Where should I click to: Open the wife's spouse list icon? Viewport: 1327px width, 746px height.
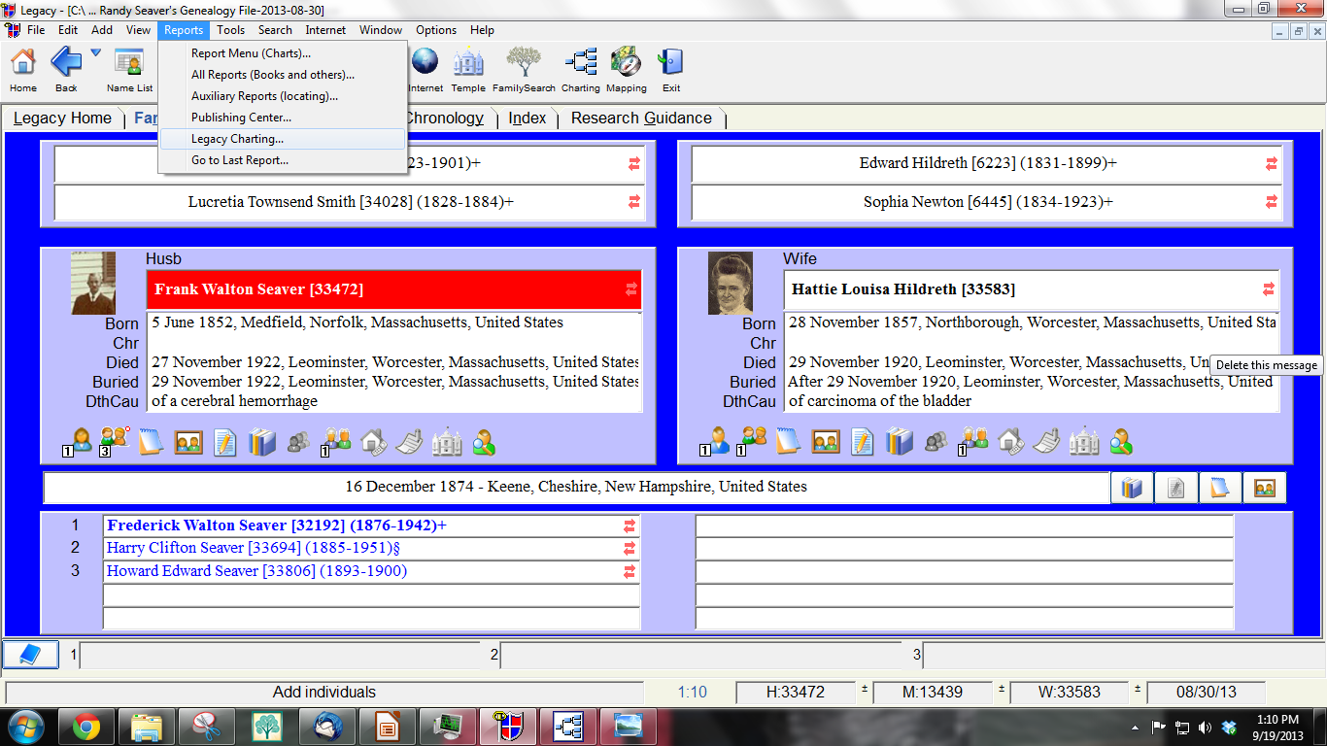click(x=753, y=442)
